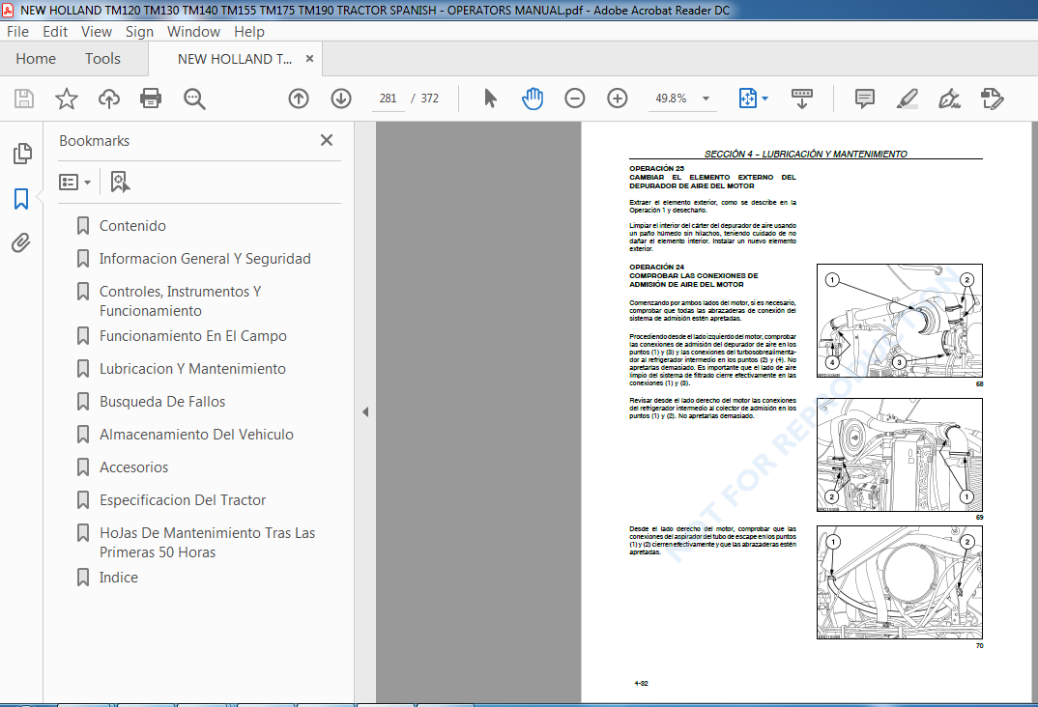Image resolution: width=1038 pixels, height=707 pixels.
Task: Zoom out with minus button
Action: (x=575, y=99)
